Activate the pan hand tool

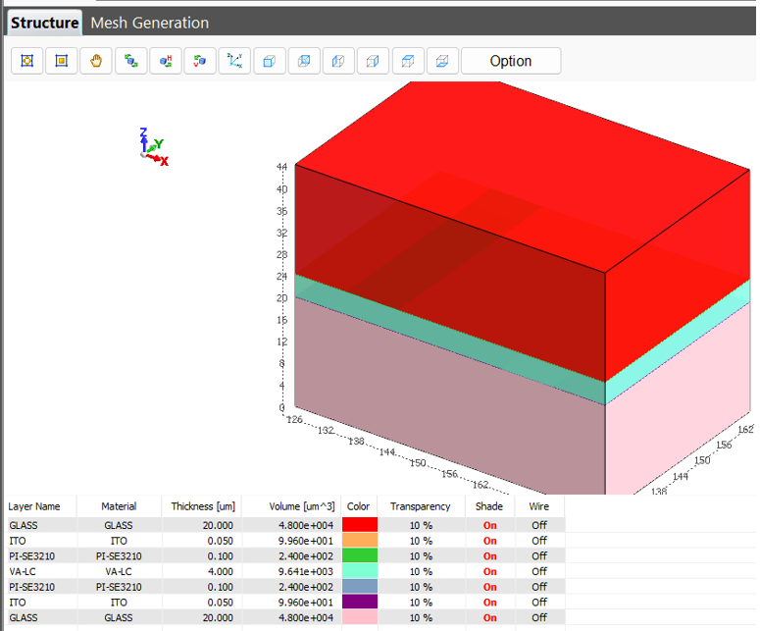[96, 61]
